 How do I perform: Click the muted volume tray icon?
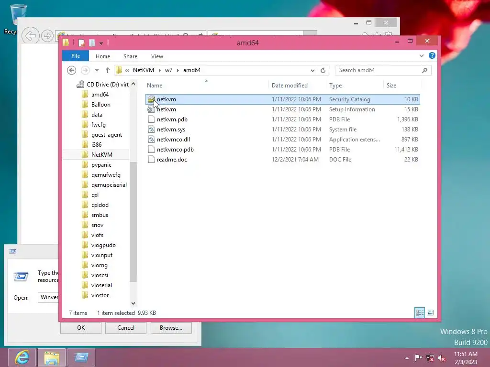point(442,357)
